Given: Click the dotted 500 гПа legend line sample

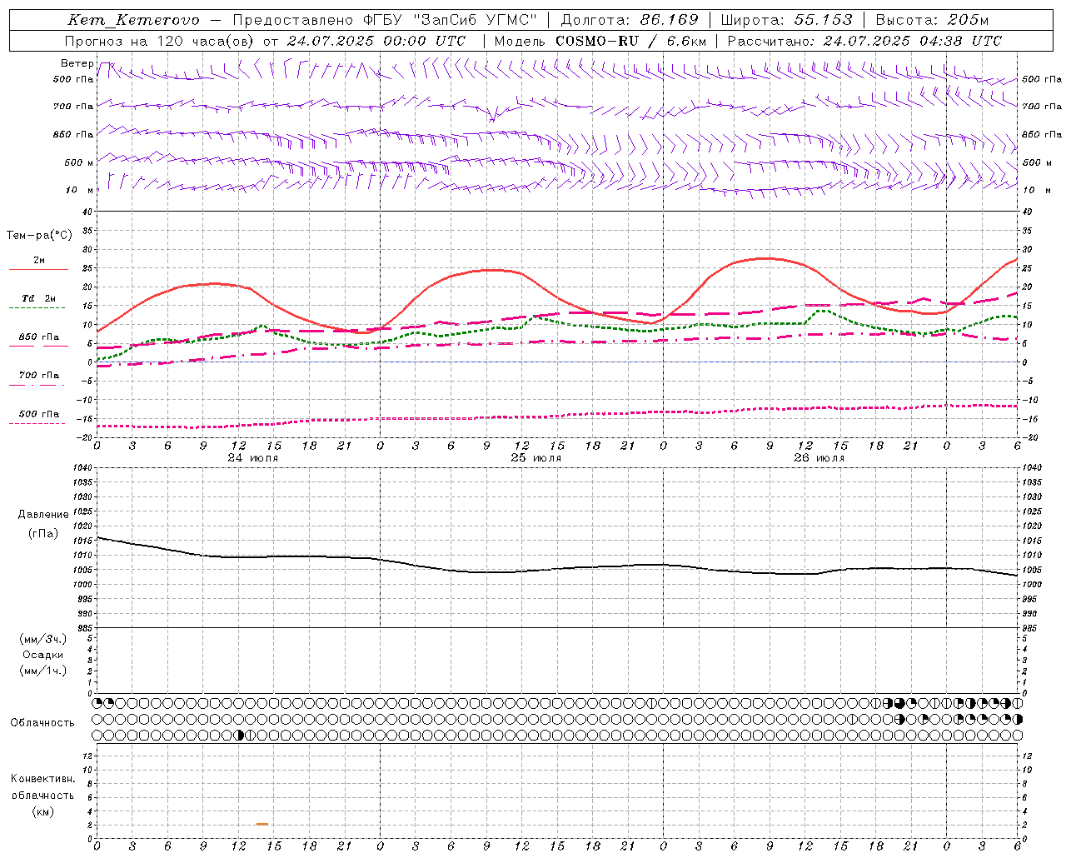Looking at the screenshot, I should [x=37, y=424].
